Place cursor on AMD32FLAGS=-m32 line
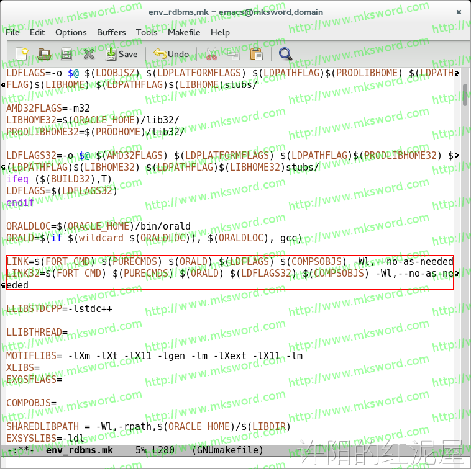The width and height of the screenshot is (471, 469). point(48,108)
